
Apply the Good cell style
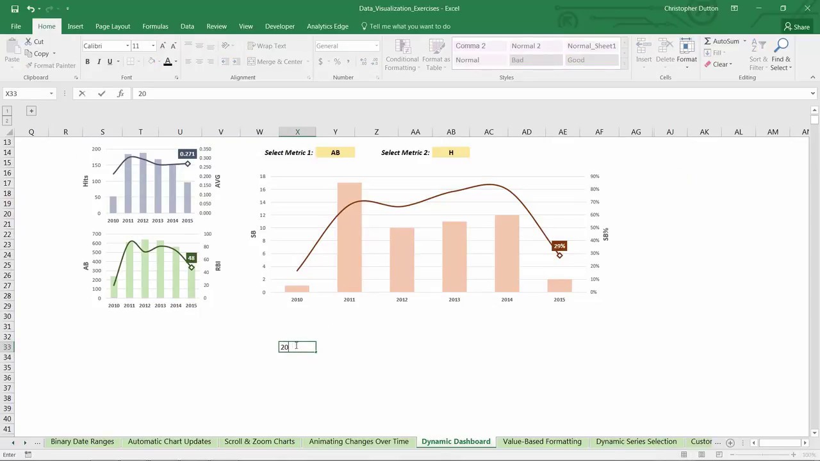click(591, 60)
